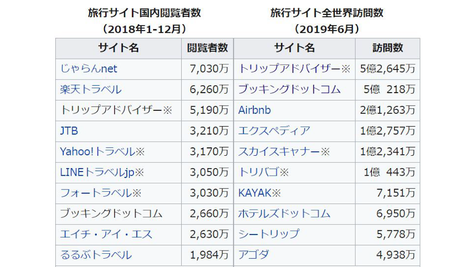Click the 楽天トラベル link
Screen dimensions: 476x267
click(x=91, y=89)
